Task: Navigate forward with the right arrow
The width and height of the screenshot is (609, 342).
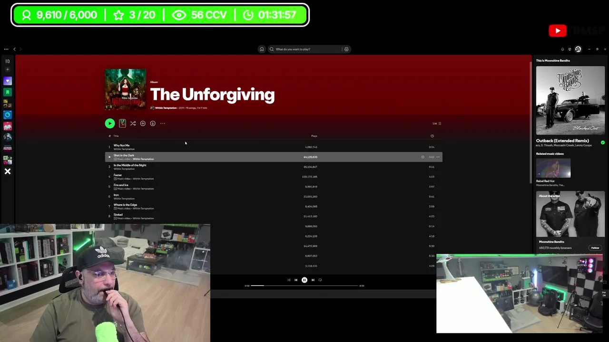Action: [x=20, y=49]
